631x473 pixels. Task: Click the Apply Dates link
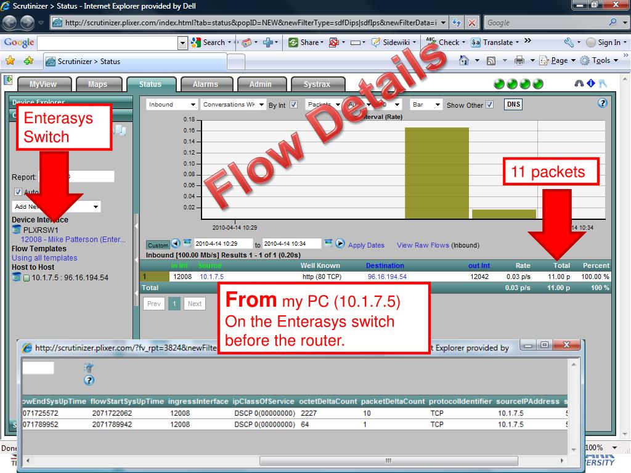(366, 245)
